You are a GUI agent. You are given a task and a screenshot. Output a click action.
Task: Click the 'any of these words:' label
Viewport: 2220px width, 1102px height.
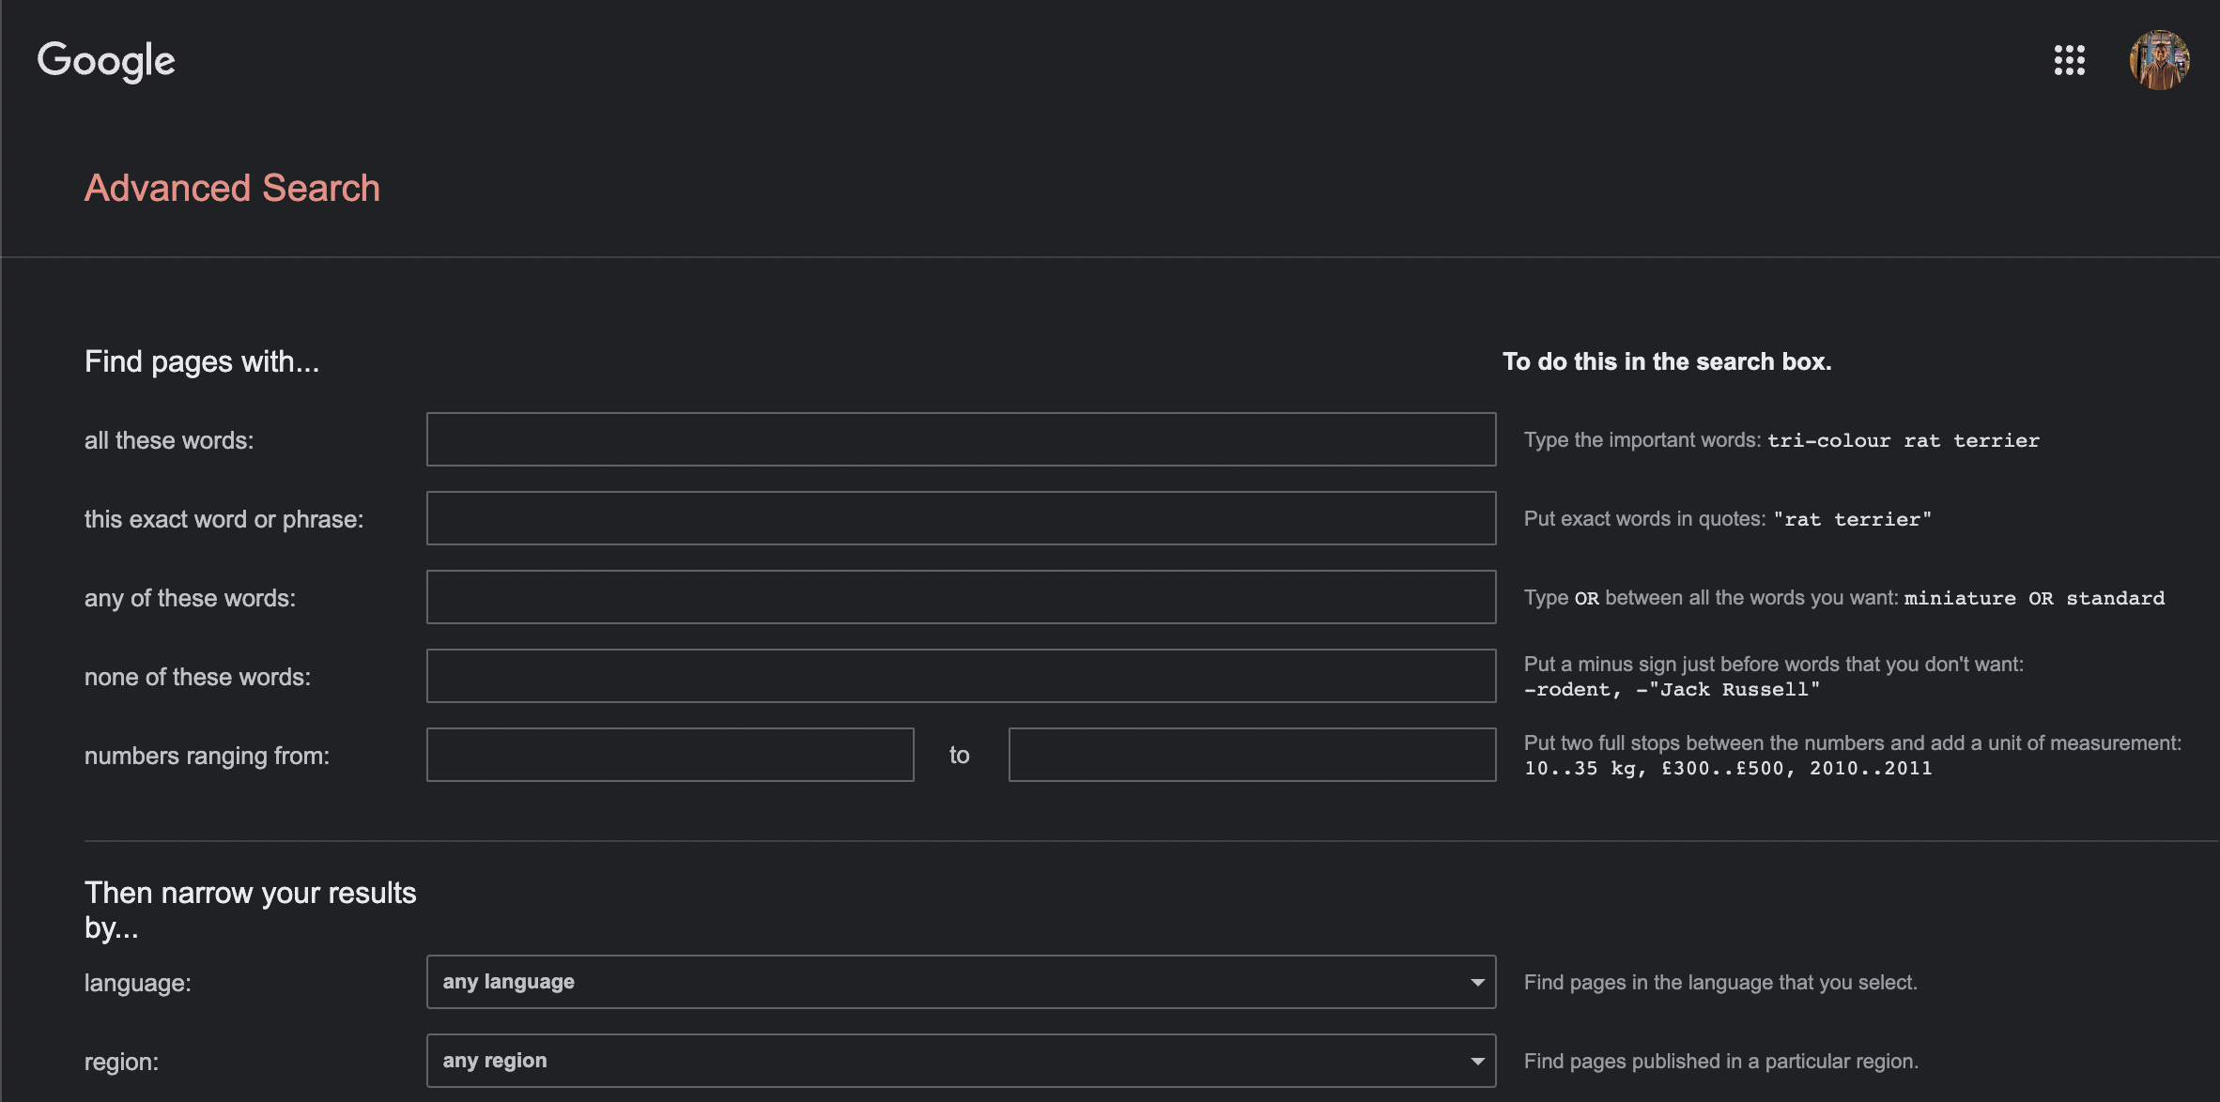coord(190,598)
